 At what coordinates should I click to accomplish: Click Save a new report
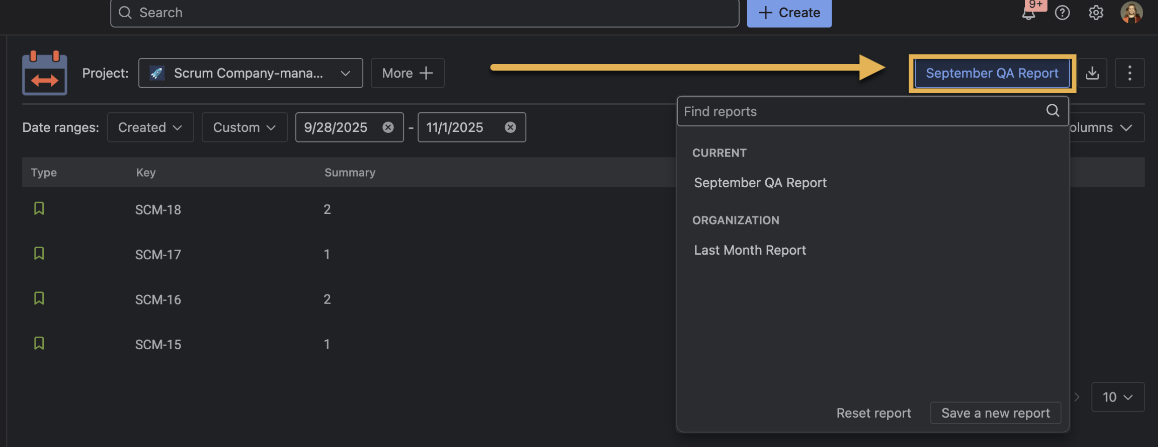tap(995, 413)
